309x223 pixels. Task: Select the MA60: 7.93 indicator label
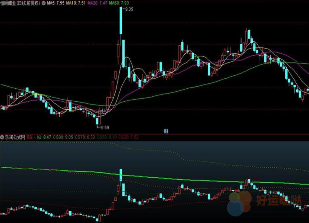pos(119,3)
